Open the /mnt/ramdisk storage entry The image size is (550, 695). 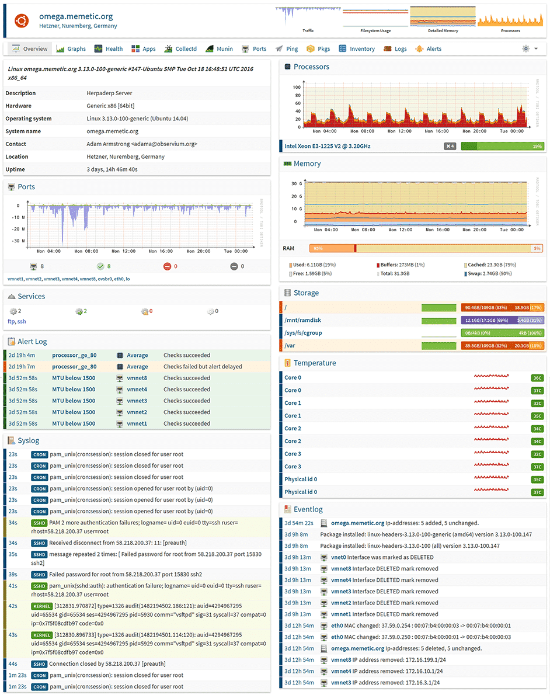(x=303, y=320)
